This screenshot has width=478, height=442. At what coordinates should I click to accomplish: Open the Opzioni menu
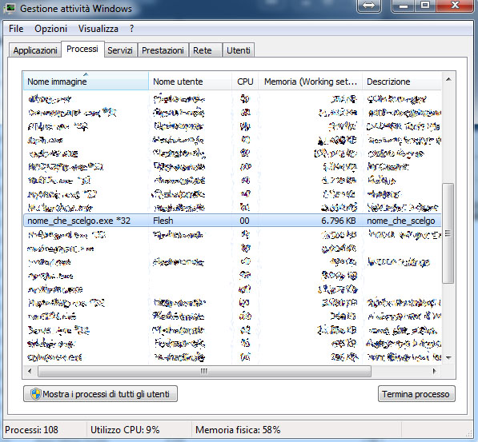(50, 29)
